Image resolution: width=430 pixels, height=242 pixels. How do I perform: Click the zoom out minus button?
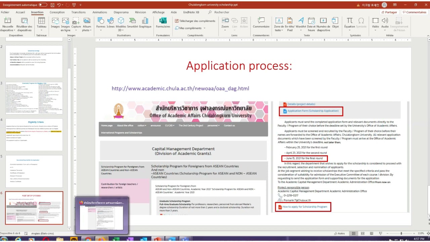[x=387, y=233]
